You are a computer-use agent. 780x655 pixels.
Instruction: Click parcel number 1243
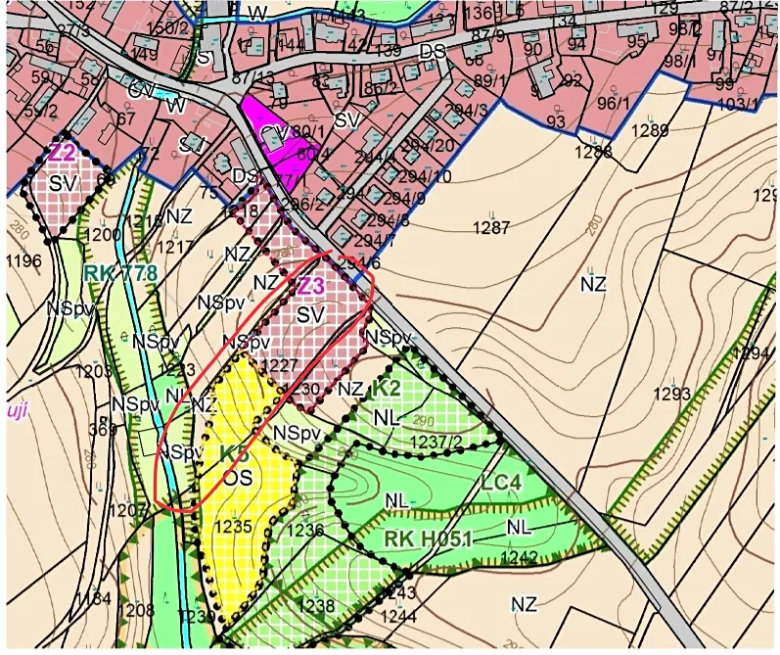(397, 592)
